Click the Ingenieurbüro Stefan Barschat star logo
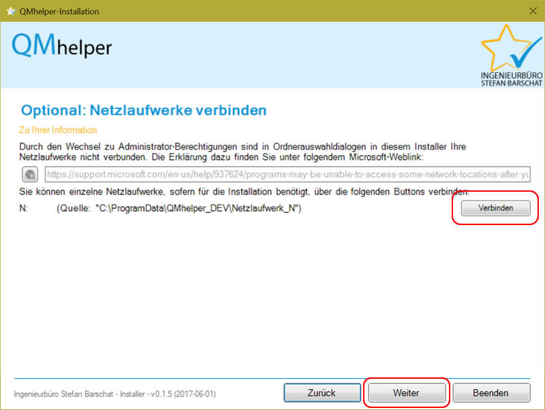 pyautogui.click(x=512, y=56)
